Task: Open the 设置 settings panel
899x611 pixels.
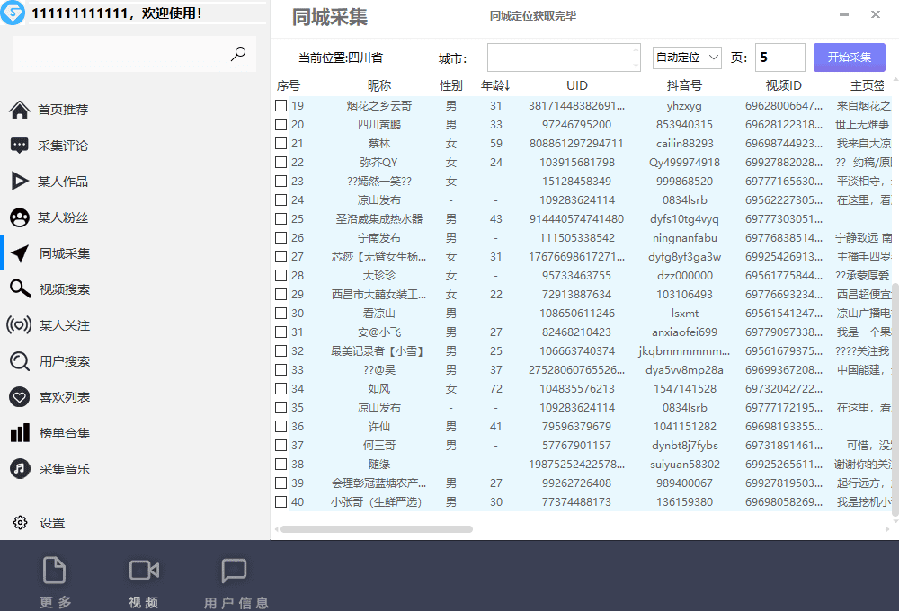Action: 54,523
